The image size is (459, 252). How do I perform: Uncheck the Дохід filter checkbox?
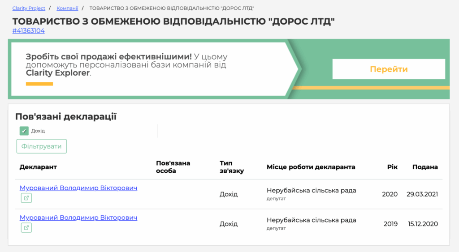click(x=24, y=131)
